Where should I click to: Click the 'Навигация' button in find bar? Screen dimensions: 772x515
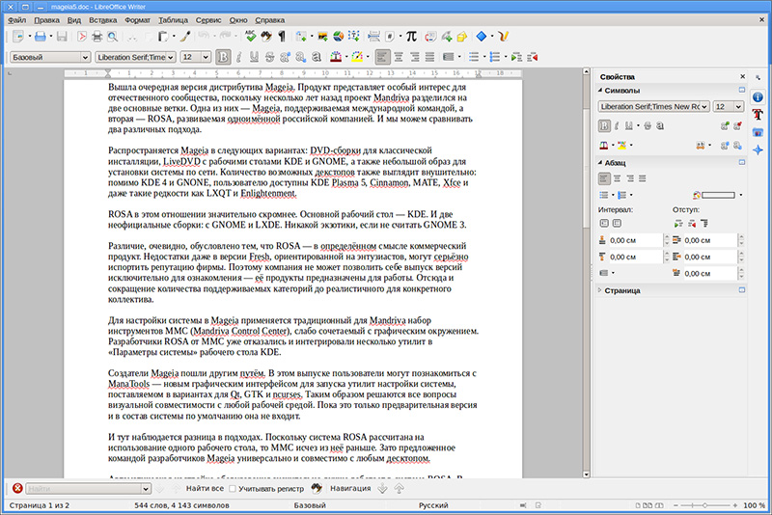click(350, 488)
